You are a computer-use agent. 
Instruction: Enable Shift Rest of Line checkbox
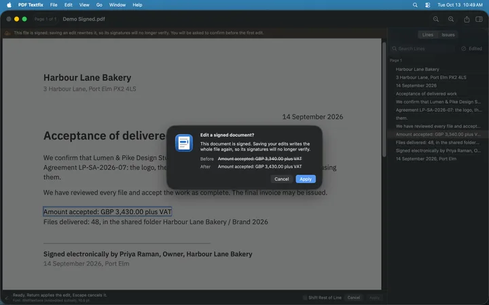tap(305, 298)
